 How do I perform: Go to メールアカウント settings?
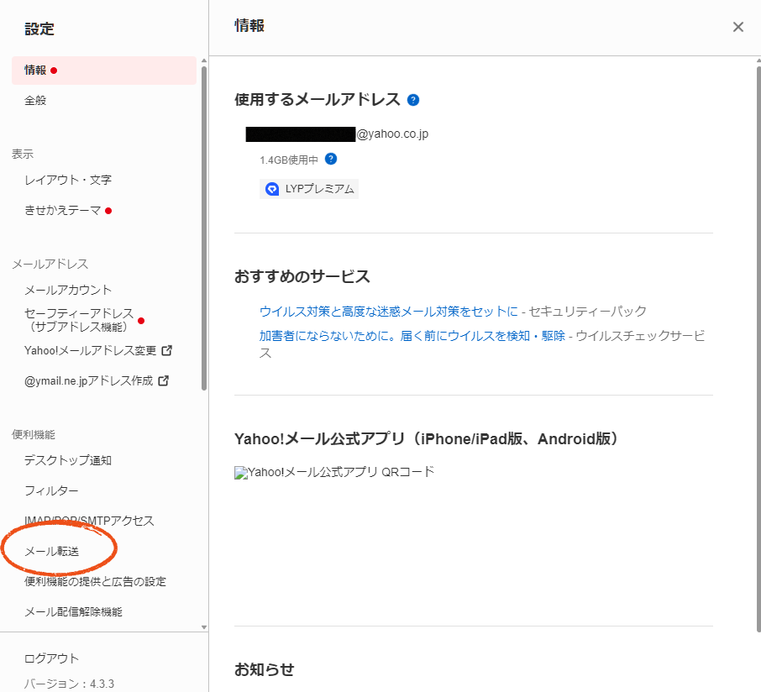pyautogui.click(x=68, y=290)
